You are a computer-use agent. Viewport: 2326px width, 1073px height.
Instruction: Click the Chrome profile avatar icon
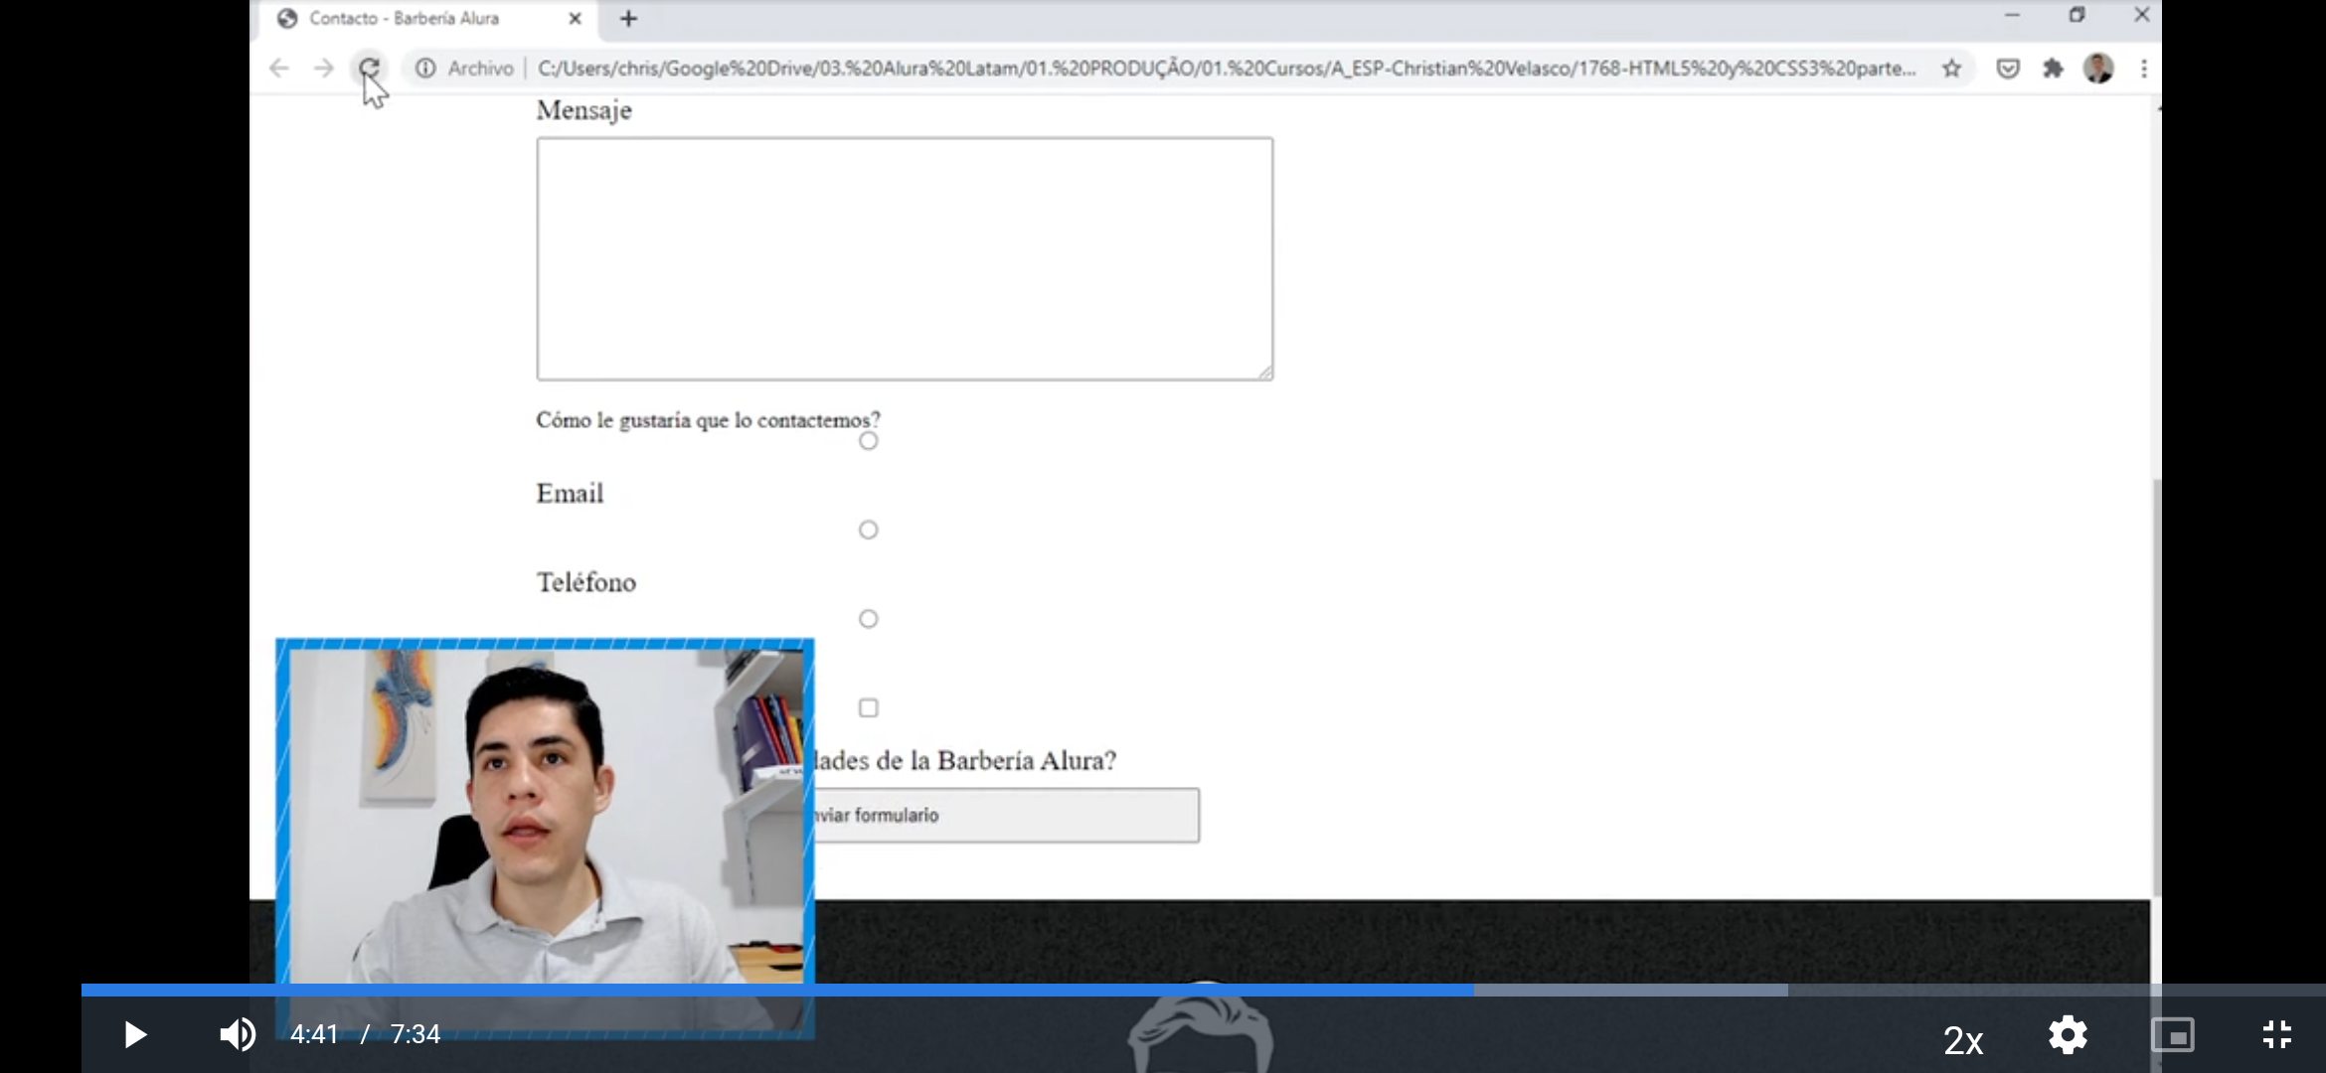tap(2097, 67)
